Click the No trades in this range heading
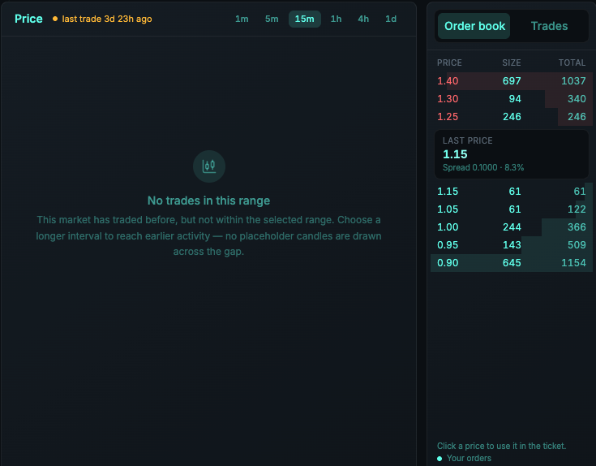 tap(208, 201)
